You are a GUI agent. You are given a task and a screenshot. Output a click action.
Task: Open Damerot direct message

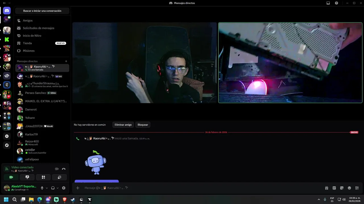tap(42, 109)
